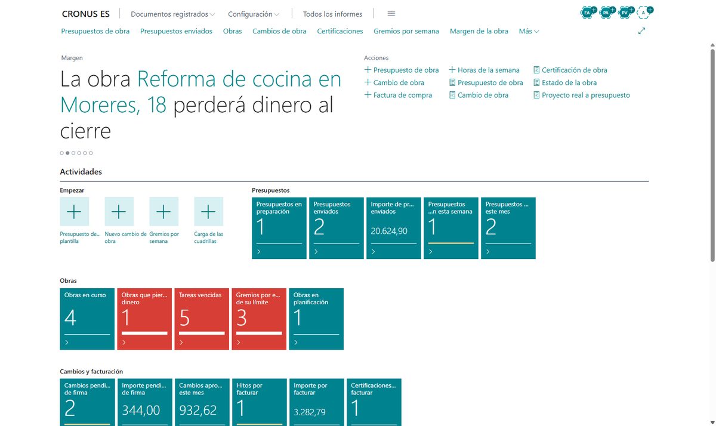Open the Presupuesto de obra report action

click(486, 82)
